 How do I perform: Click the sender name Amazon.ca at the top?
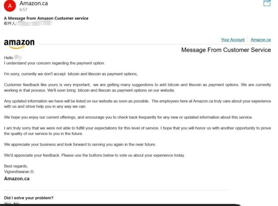click(34, 3)
